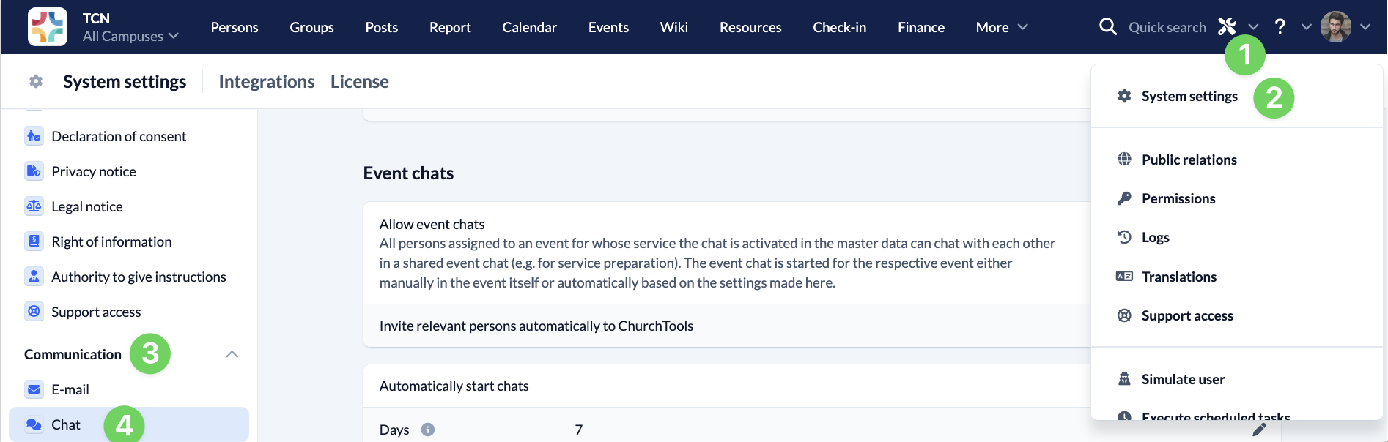Open the admin tools wrench icon
Screen dimensions: 1388x442
pos(1227,27)
